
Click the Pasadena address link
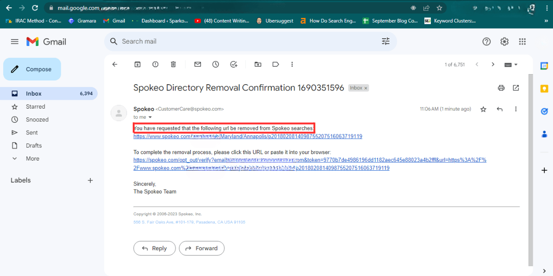pyautogui.click(x=189, y=222)
